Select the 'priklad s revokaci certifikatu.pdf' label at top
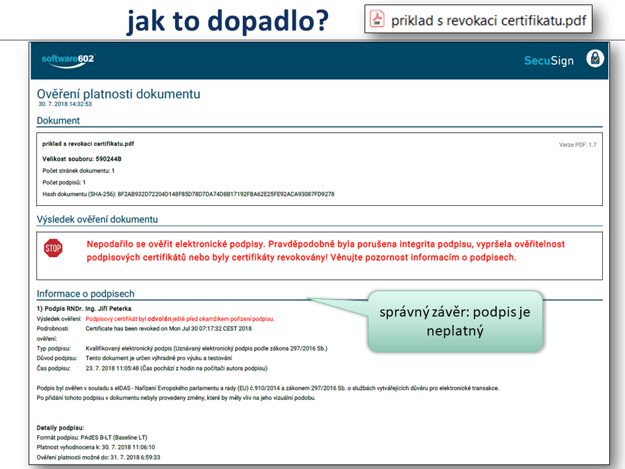Image resolution: width=625 pixels, height=469 pixels. tap(488, 20)
